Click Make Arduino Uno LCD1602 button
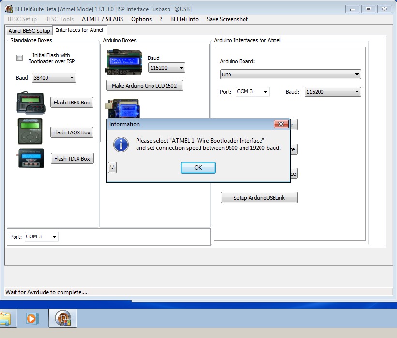The height and width of the screenshot is (338, 397). (x=144, y=86)
